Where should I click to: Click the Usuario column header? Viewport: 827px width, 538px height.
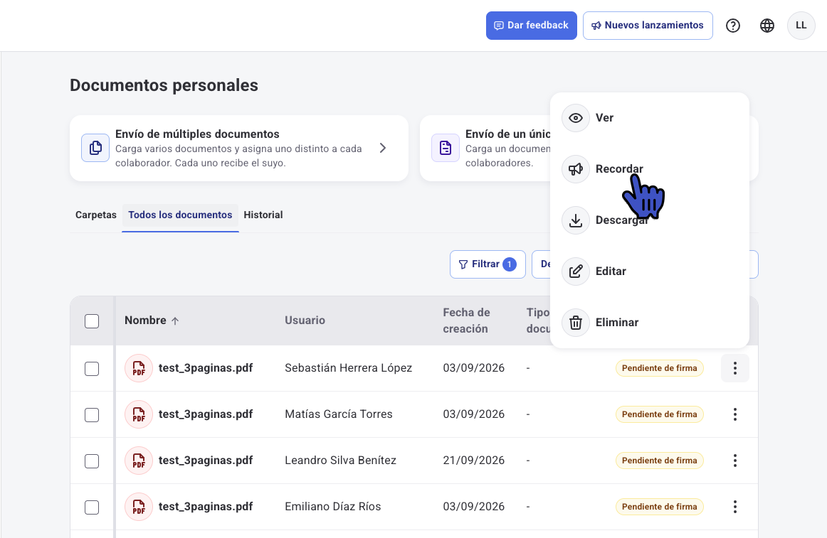coord(305,321)
